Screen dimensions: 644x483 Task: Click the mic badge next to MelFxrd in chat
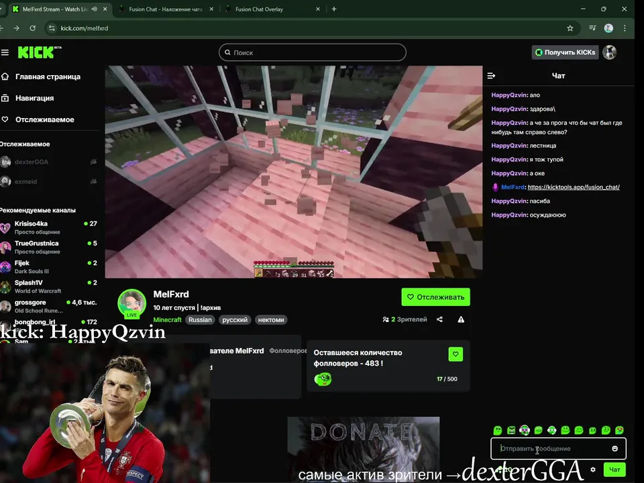495,187
